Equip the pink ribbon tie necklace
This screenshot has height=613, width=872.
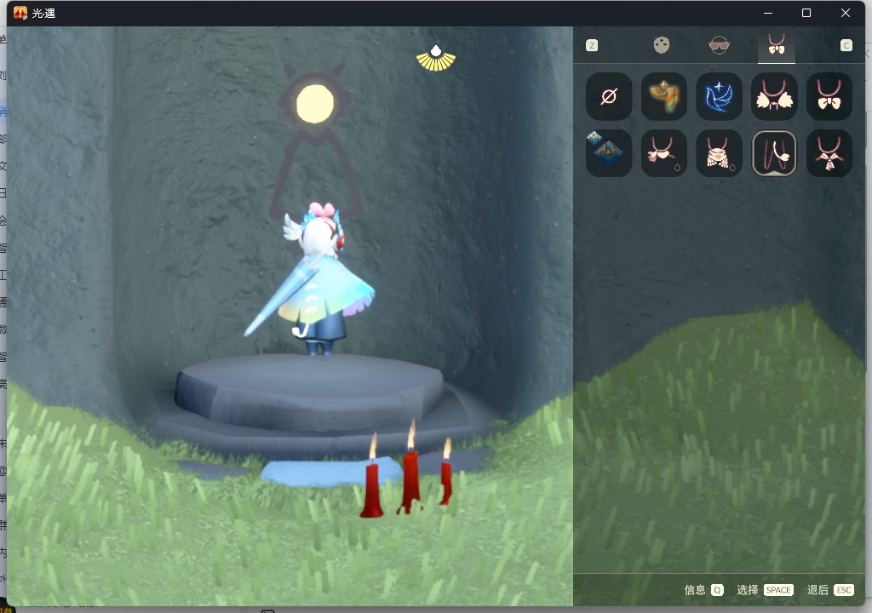coord(829,152)
